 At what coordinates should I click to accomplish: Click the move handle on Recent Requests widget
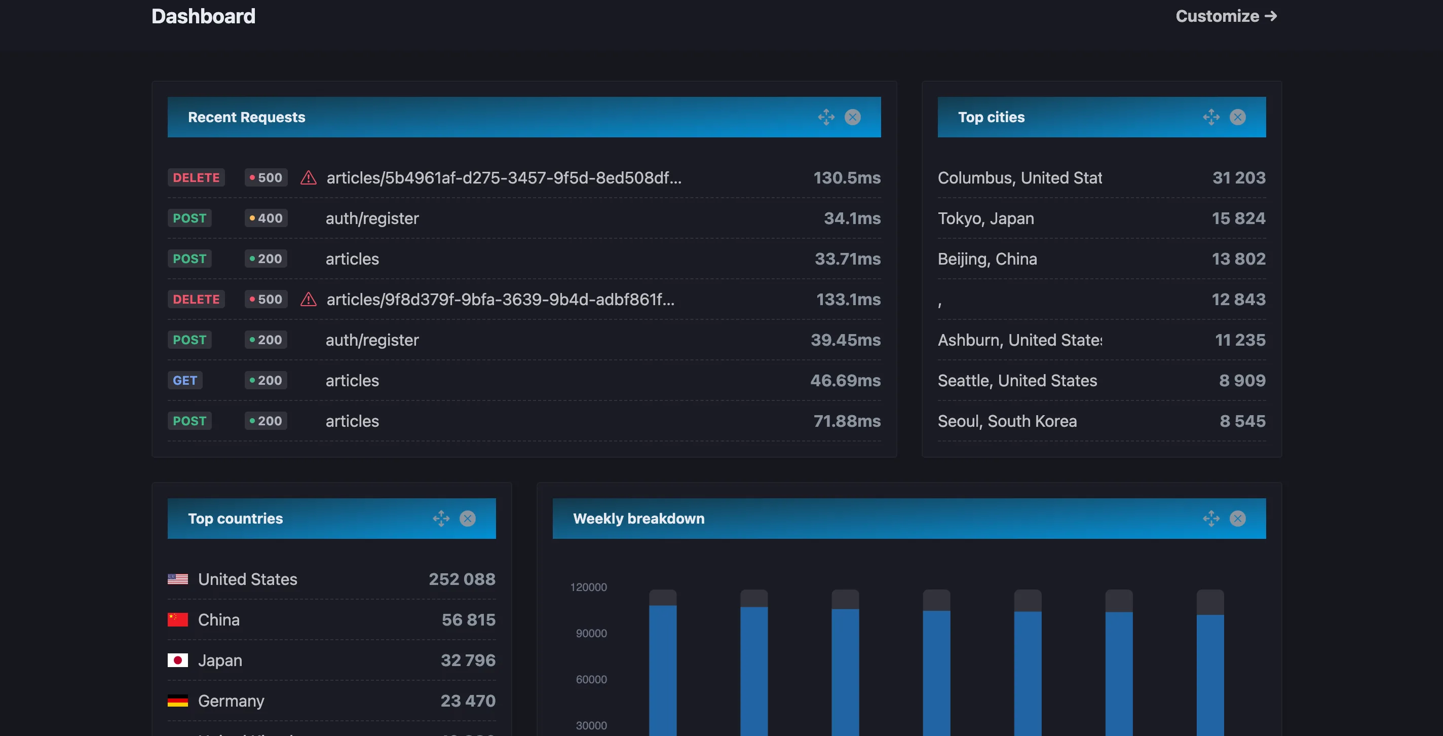(826, 117)
